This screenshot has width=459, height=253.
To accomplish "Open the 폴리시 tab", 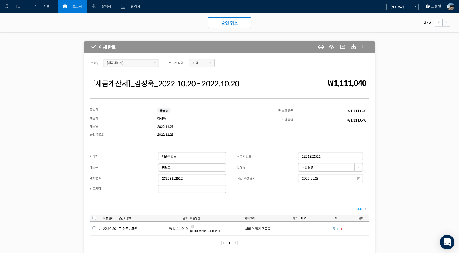I will point(131,6).
